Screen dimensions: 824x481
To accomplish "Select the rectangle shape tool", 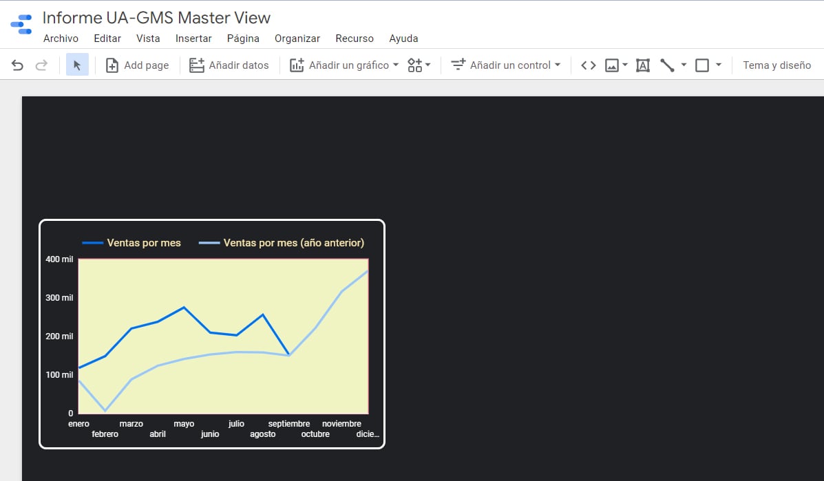I will pos(702,65).
